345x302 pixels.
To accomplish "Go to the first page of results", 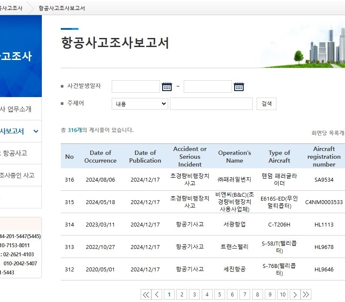I will tap(146, 295).
